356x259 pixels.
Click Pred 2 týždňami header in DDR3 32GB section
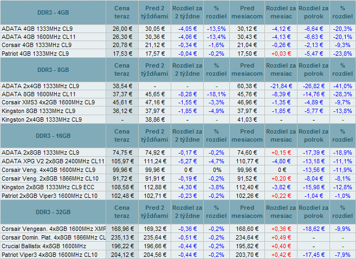[x=154, y=212]
